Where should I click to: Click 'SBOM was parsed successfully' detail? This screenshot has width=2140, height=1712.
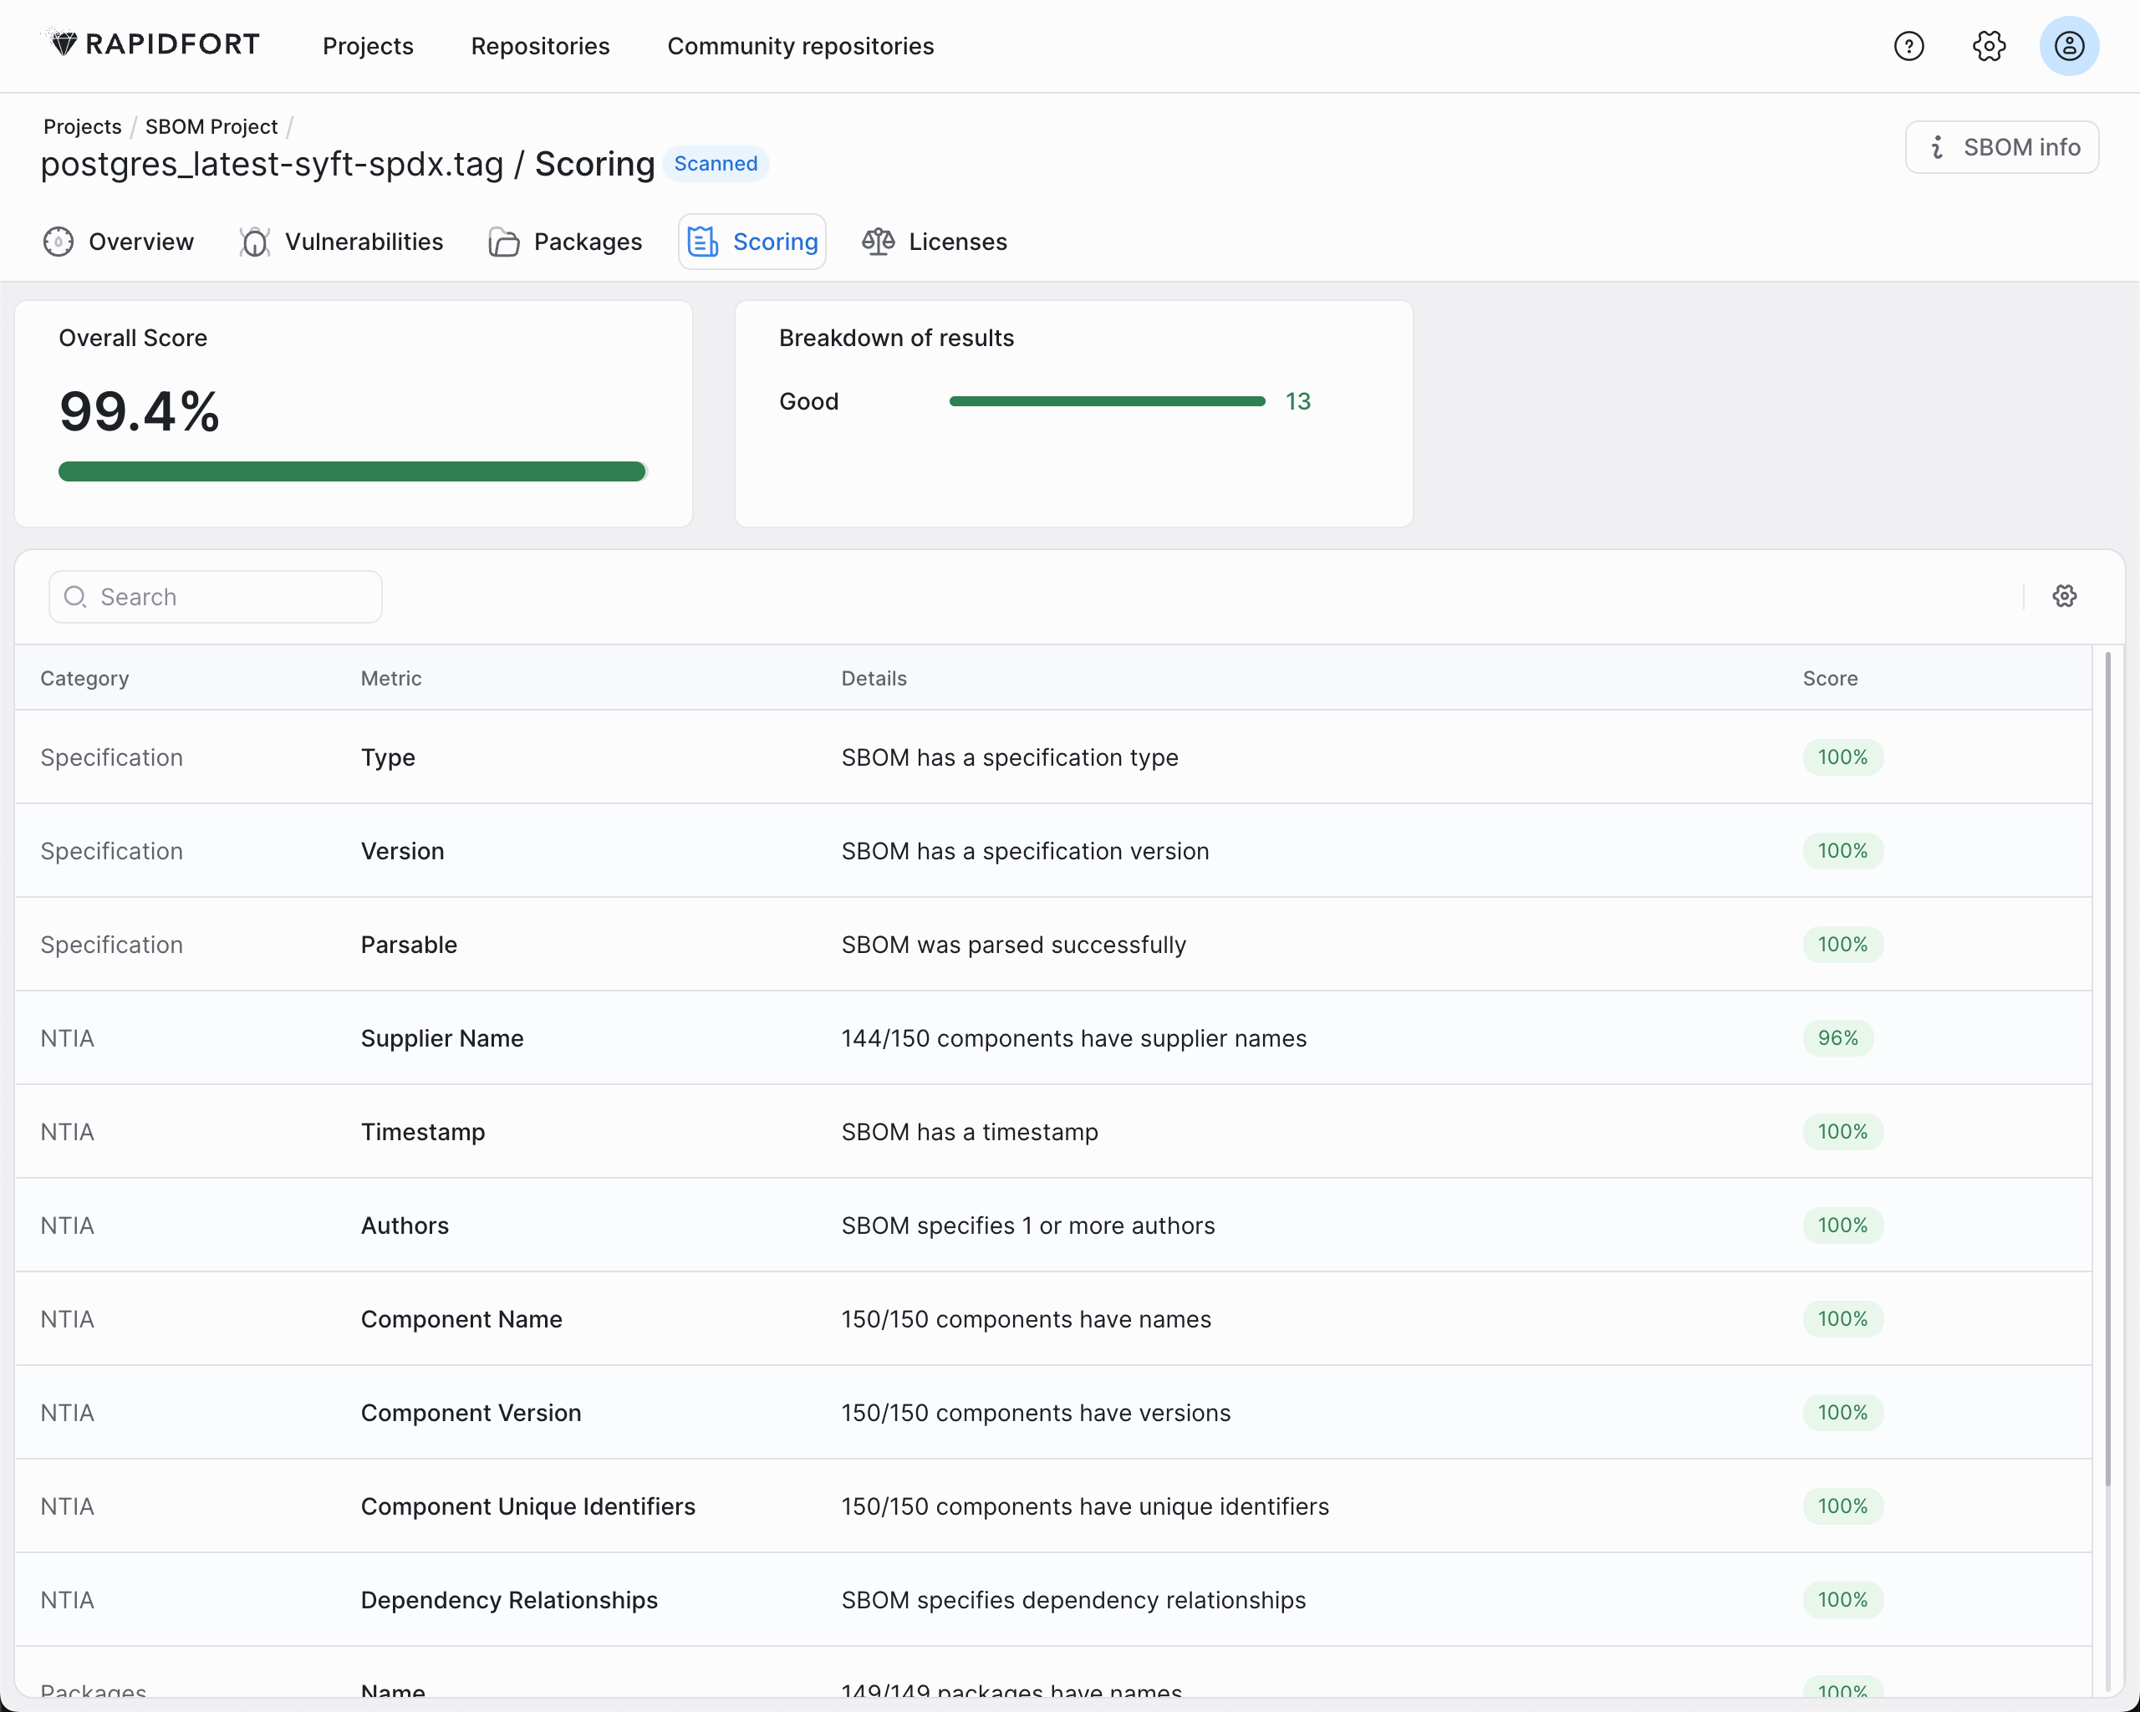coord(1013,945)
